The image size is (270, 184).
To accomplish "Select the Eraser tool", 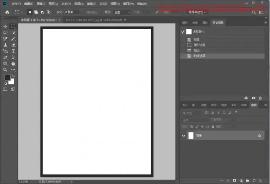I will coord(13,45).
